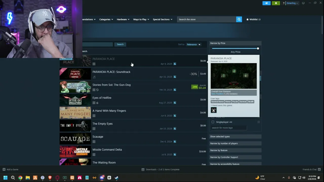Click music note icon under PARANOIA PLACE: Soundtrack

point(94,77)
